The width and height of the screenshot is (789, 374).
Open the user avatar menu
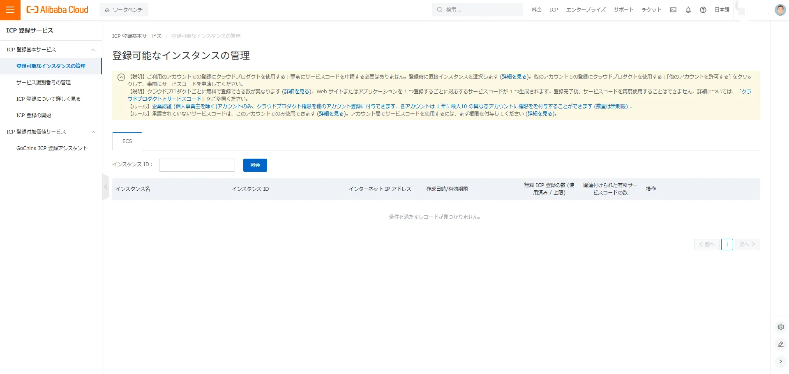[x=780, y=10]
